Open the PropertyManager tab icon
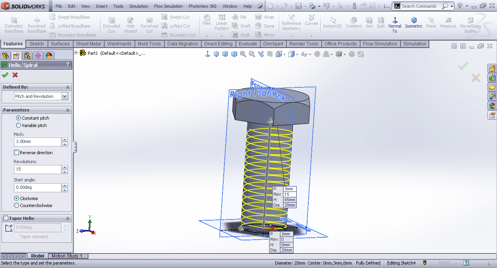This screenshot has width=497, height=268. pos(16,56)
